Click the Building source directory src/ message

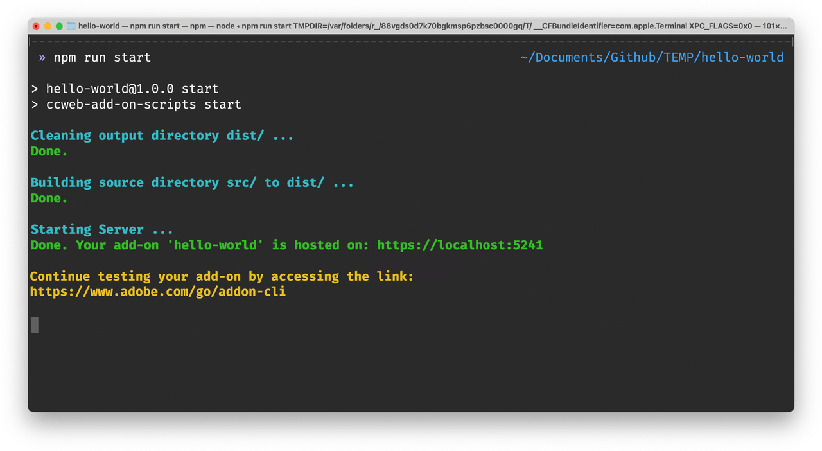pos(192,182)
